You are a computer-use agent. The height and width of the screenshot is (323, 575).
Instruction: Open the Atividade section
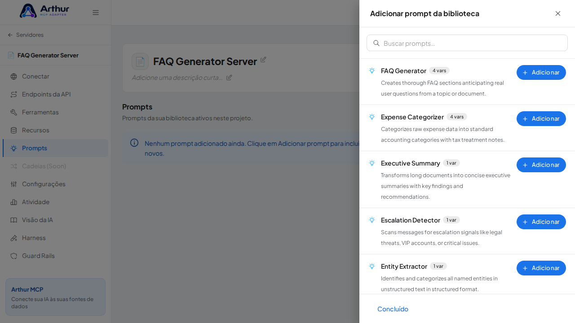55,202
